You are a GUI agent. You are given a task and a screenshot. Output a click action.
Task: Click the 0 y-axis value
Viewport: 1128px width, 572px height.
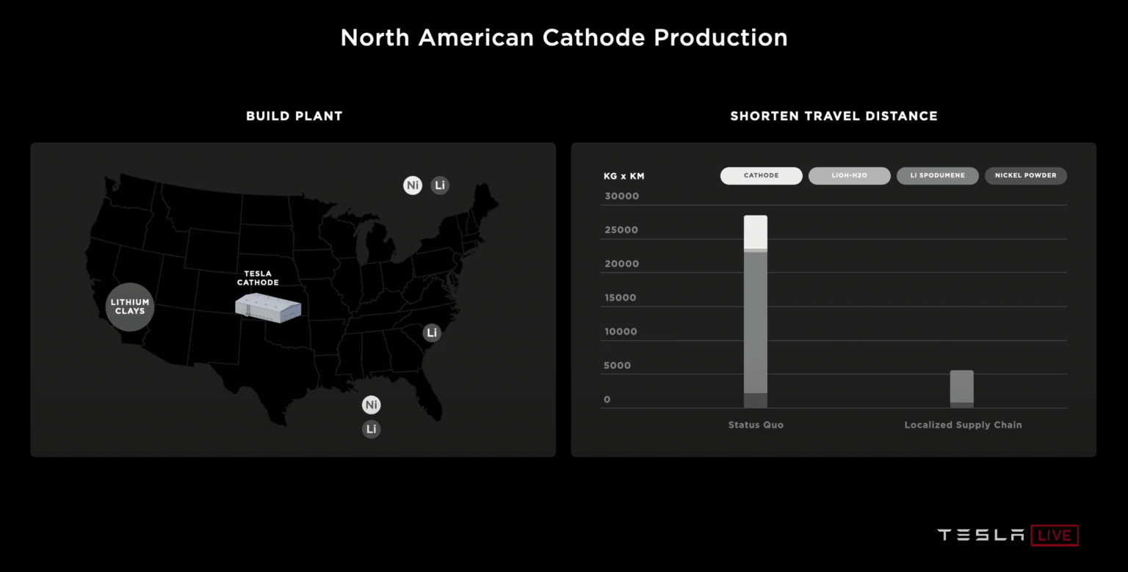tap(607, 400)
